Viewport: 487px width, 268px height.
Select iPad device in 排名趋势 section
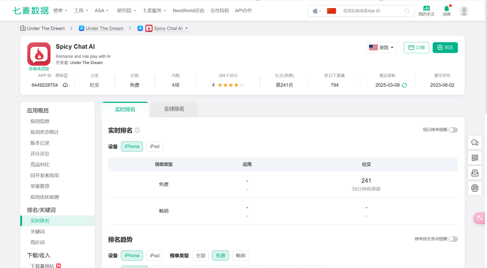click(155, 255)
